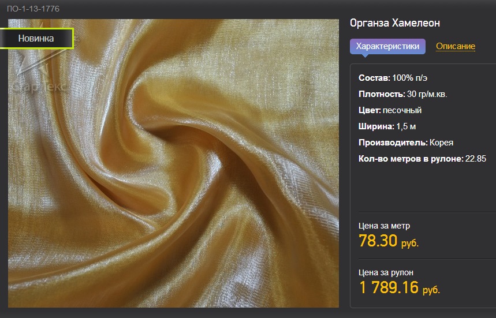The image size is (496, 318).
Task: Click the Плотность: 30 гр/м.кв. line
Action: pos(402,94)
